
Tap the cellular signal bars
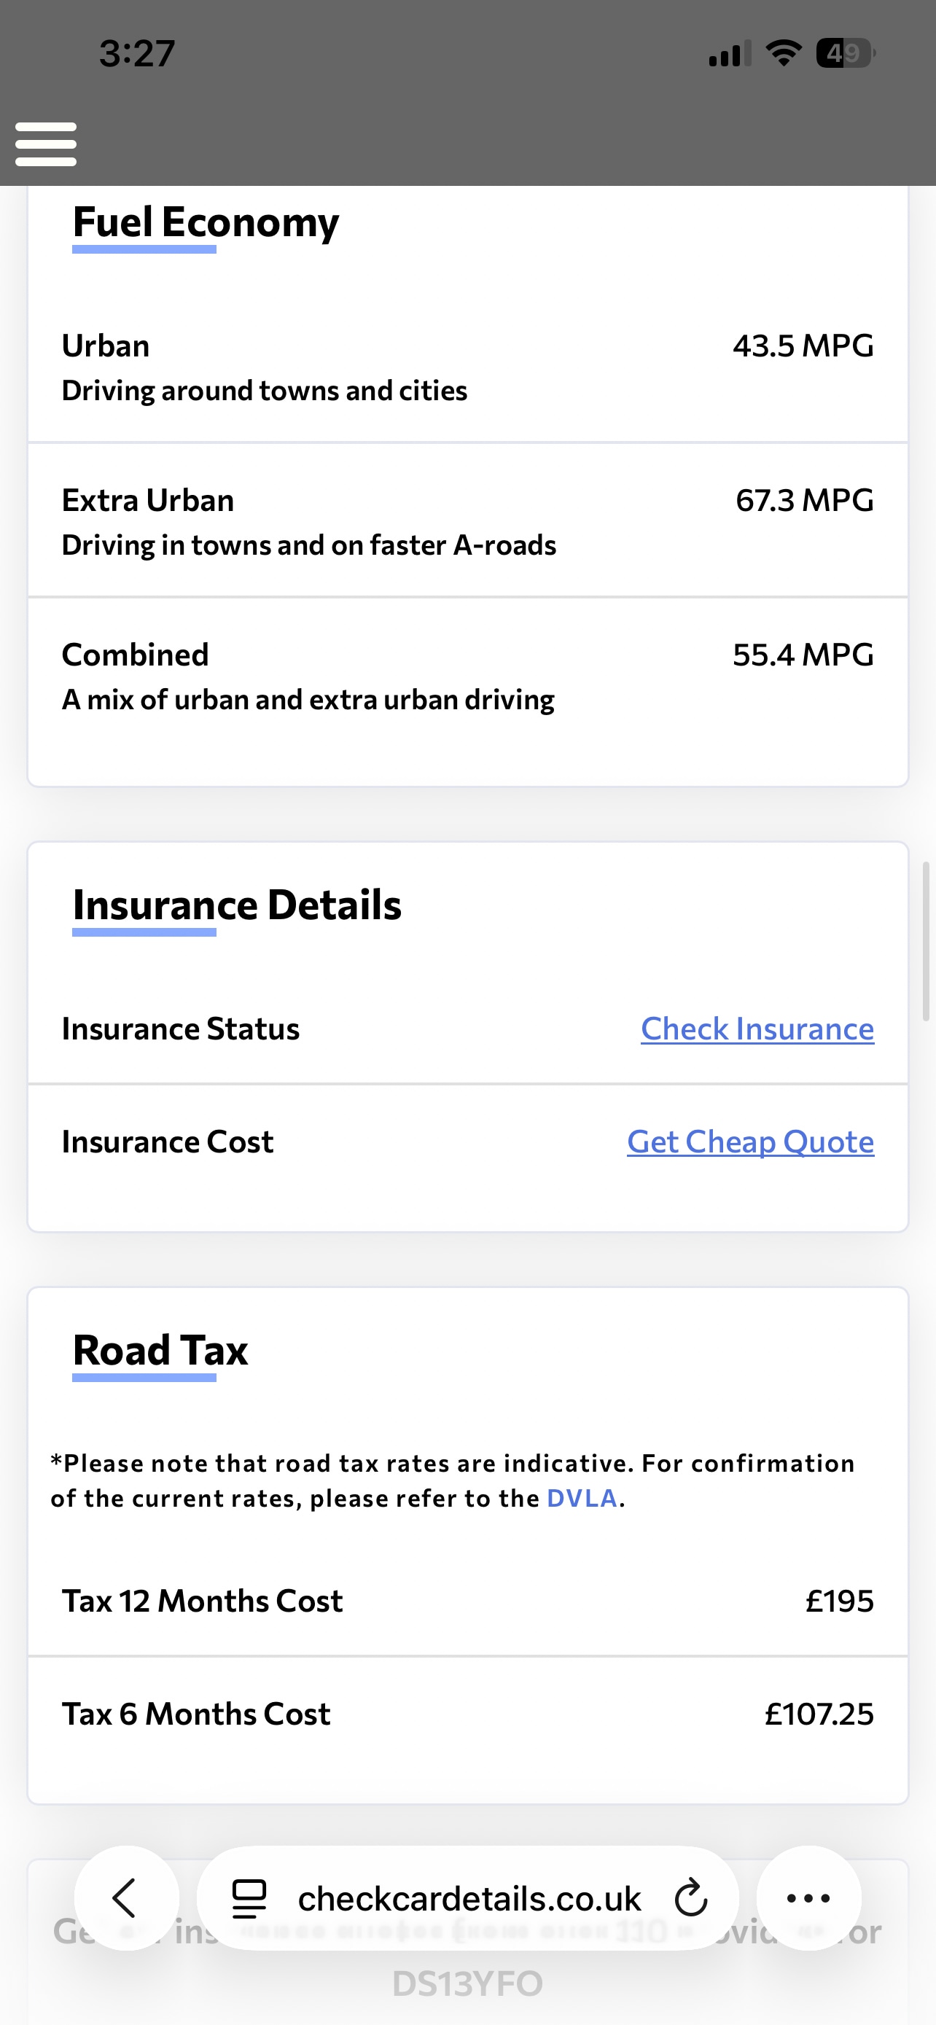tap(729, 53)
